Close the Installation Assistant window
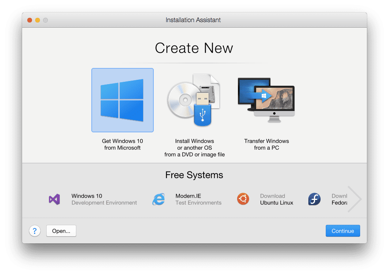 coord(30,20)
